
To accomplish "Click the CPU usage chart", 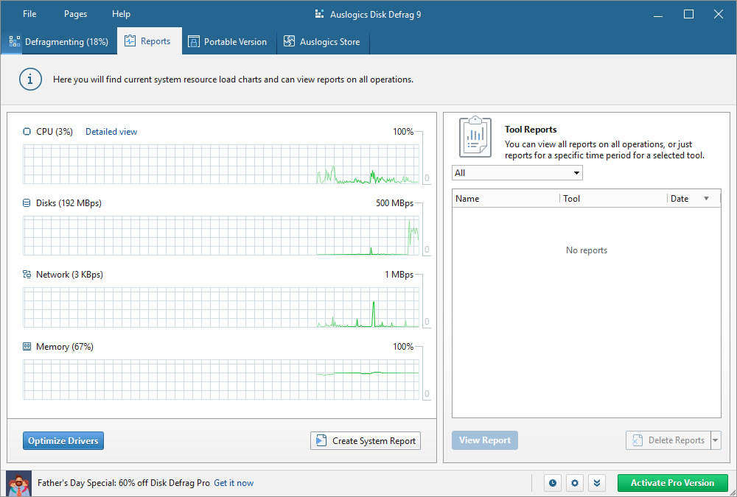I will click(x=221, y=164).
